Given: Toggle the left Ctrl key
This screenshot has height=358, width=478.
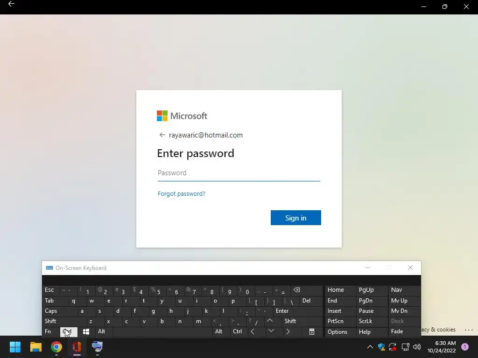Looking at the screenshot, I should pyautogui.click(x=69, y=331).
